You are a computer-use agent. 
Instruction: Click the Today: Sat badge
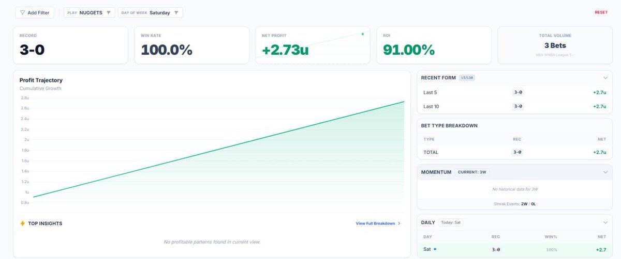point(450,222)
